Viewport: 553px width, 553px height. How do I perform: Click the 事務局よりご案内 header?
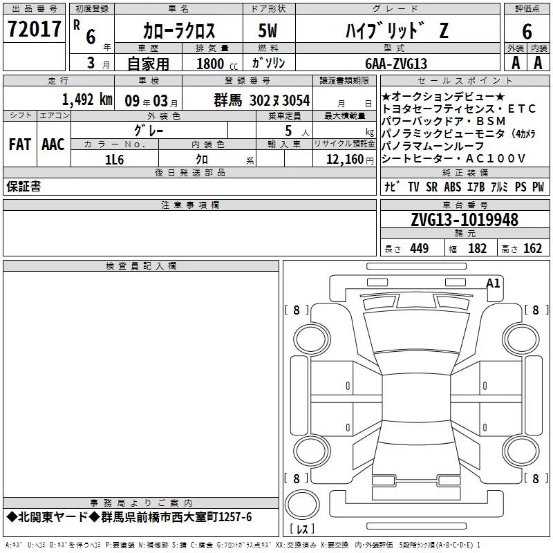click(x=141, y=503)
